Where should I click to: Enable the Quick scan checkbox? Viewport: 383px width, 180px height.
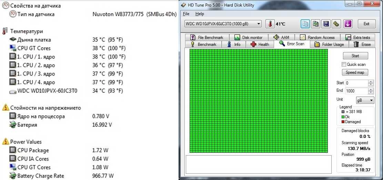coord(344,64)
